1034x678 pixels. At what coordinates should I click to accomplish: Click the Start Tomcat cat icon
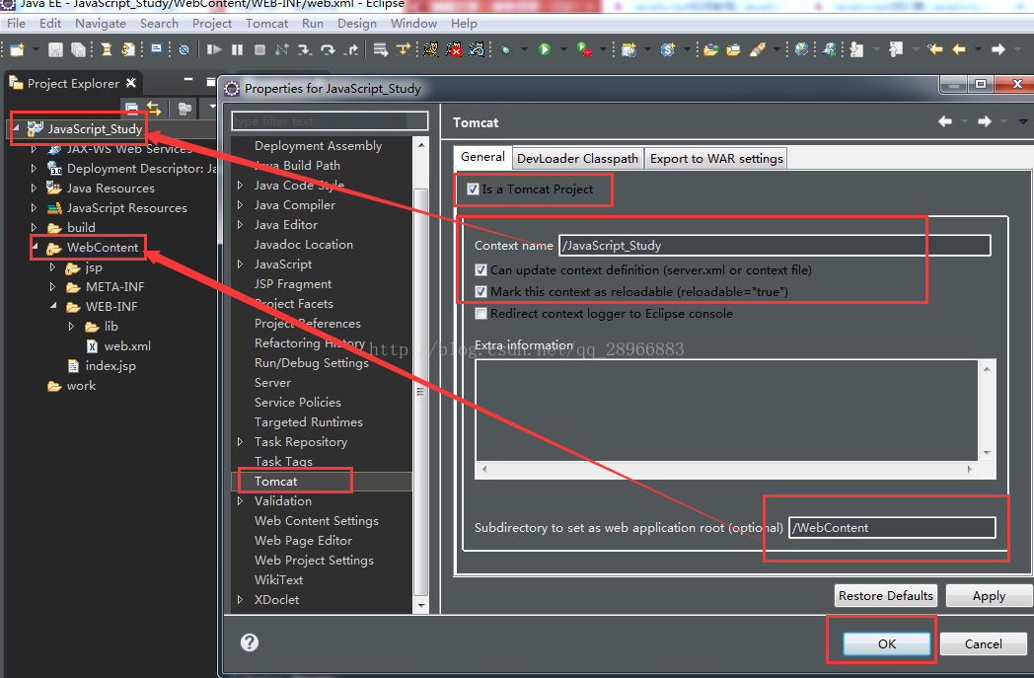click(x=431, y=49)
